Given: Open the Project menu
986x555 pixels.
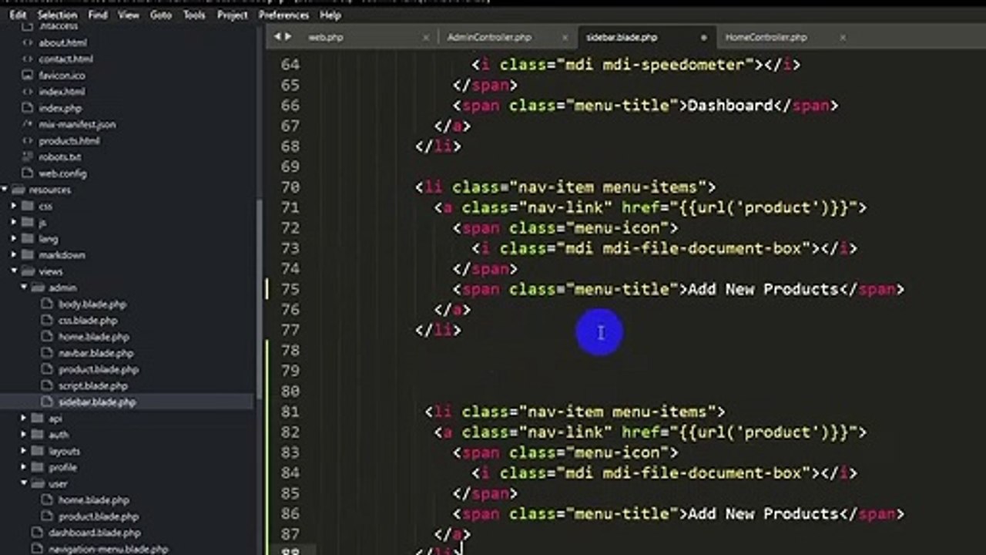Looking at the screenshot, I should pos(233,15).
